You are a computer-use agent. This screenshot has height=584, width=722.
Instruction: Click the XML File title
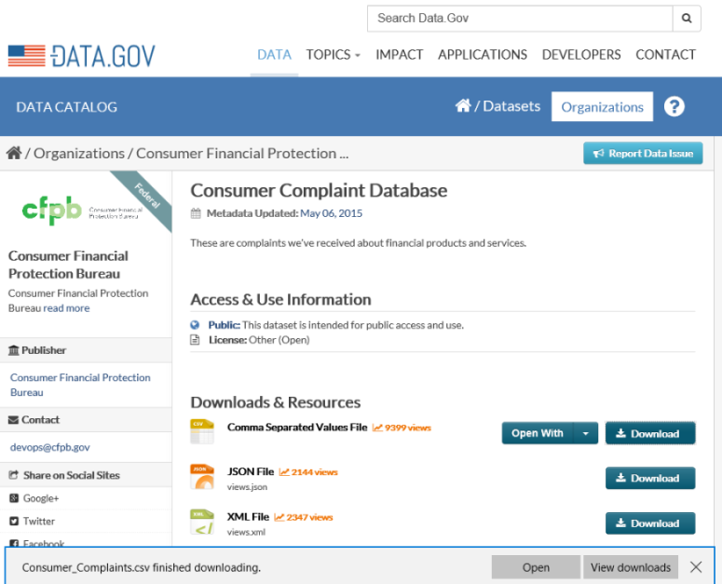point(248,517)
